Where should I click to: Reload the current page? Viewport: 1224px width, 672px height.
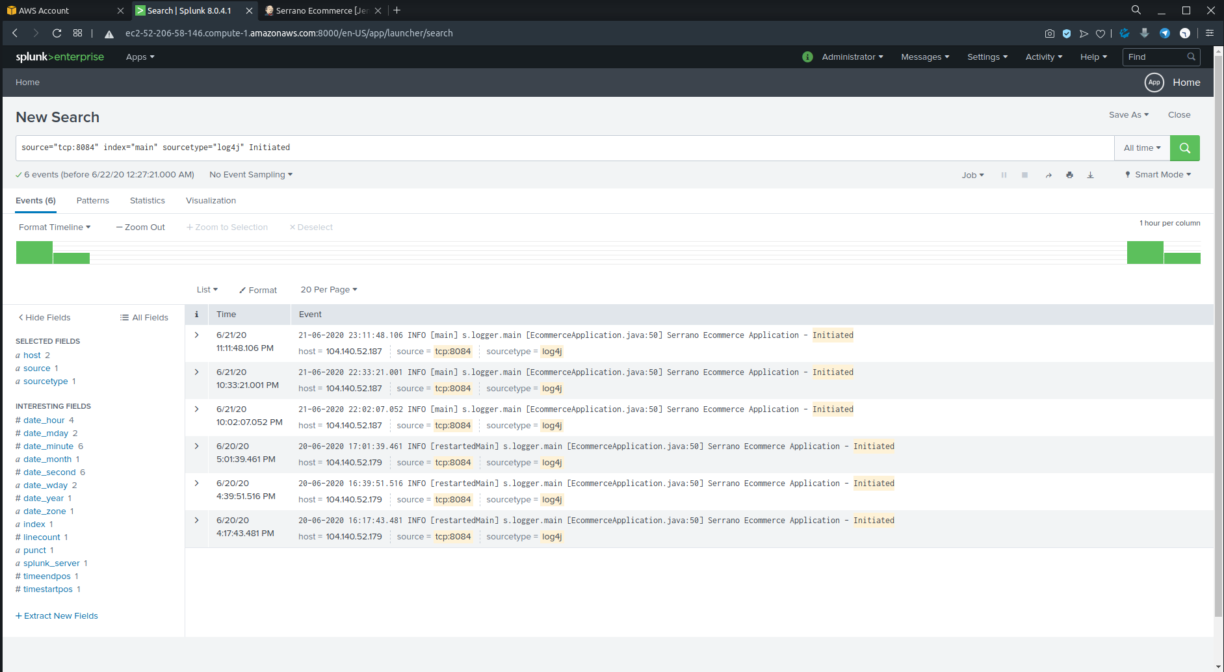tap(57, 33)
